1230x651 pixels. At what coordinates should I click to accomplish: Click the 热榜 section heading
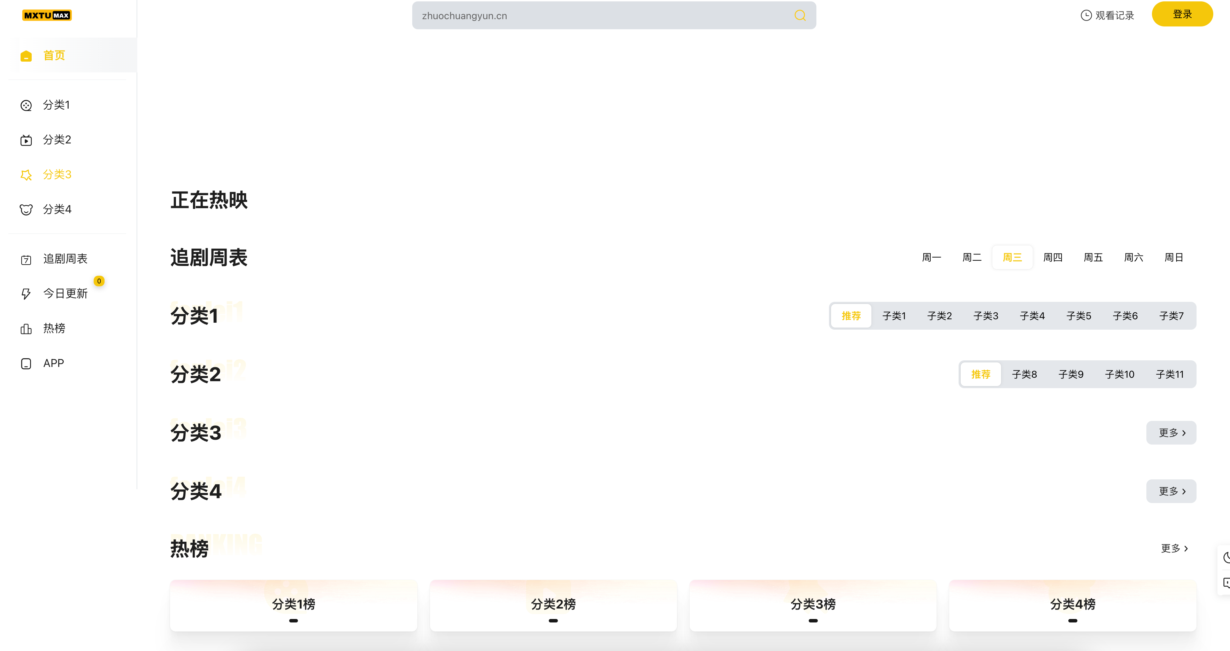pos(190,548)
